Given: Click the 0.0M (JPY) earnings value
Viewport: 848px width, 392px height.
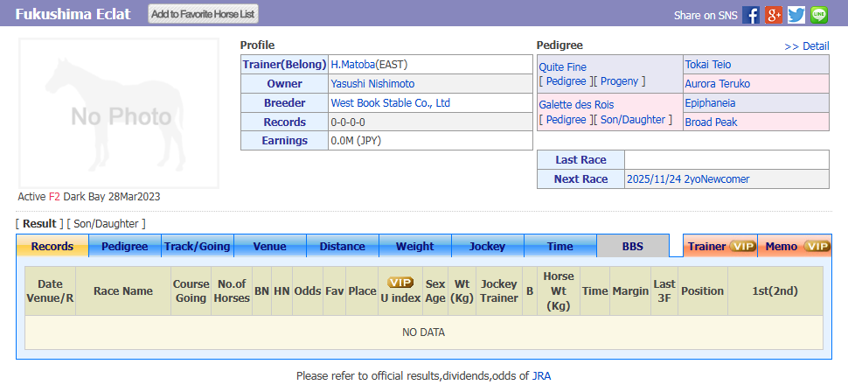Looking at the screenshot, I should coord(356,141).
